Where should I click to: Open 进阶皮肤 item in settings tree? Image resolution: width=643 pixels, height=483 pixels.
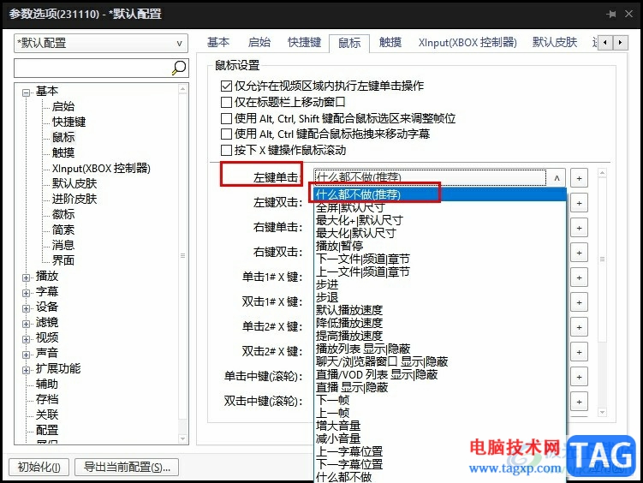coord(74,199)
